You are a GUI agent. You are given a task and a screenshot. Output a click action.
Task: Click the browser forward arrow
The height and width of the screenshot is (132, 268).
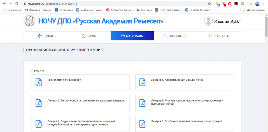10,4
